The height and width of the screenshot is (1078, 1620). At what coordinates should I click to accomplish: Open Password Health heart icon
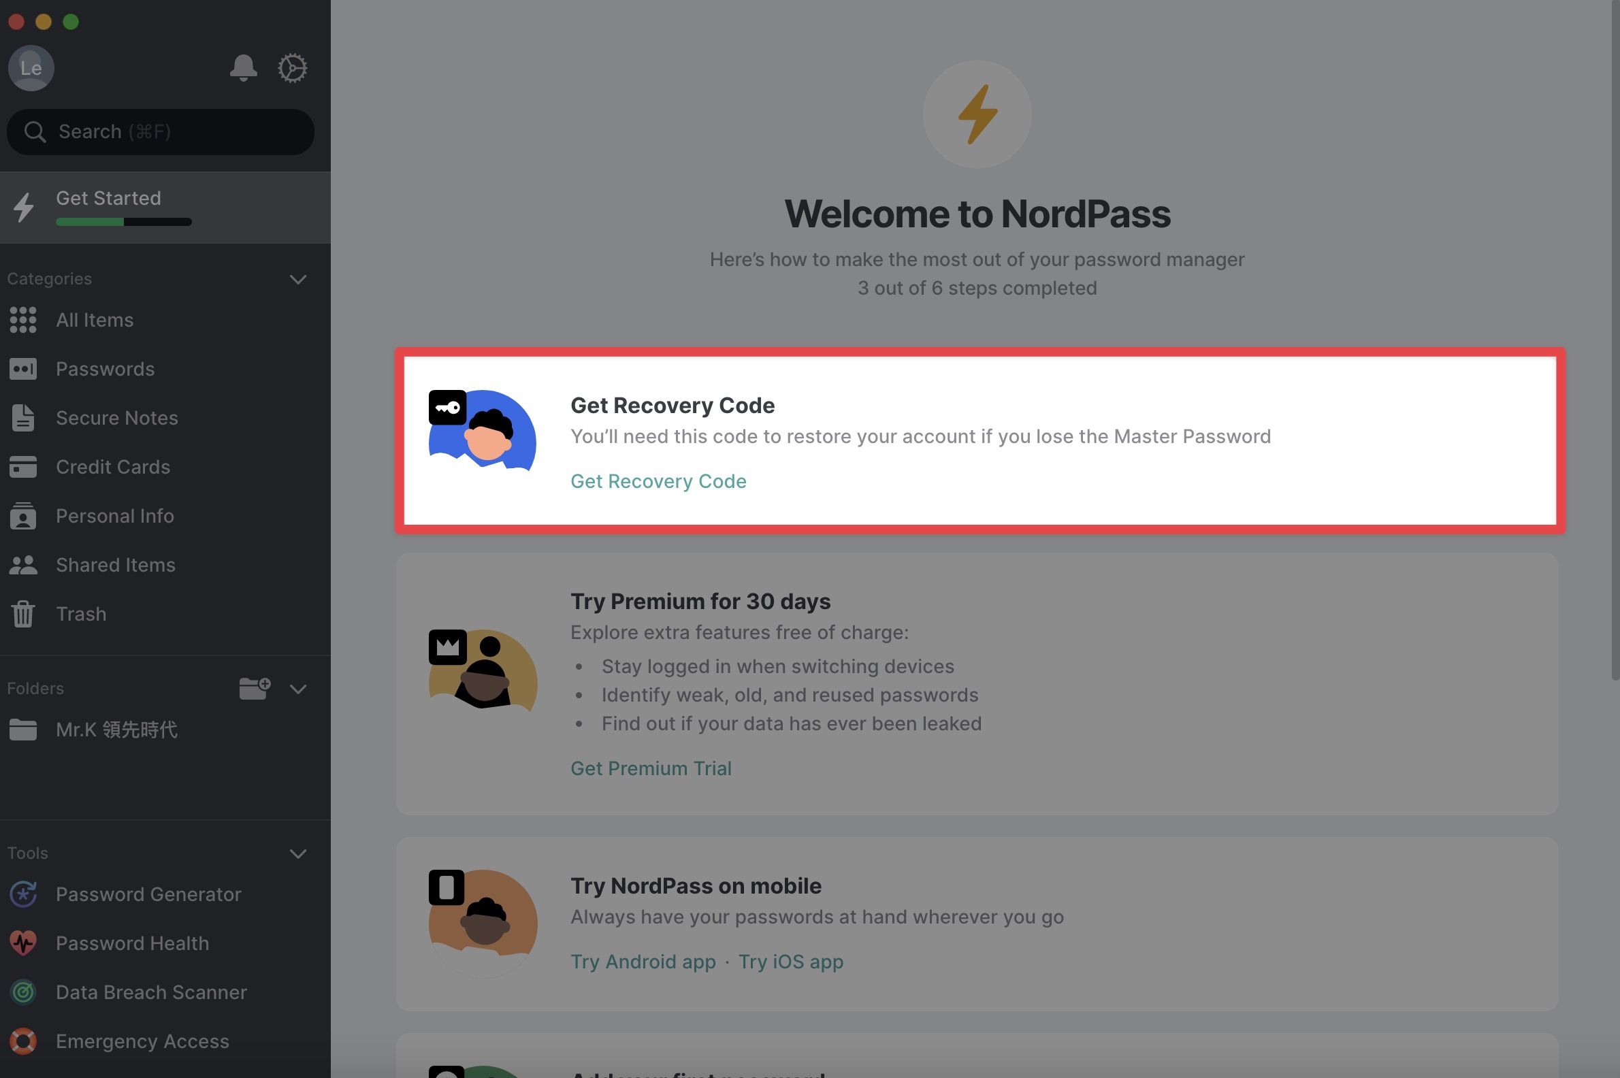(x=23, y=943)
